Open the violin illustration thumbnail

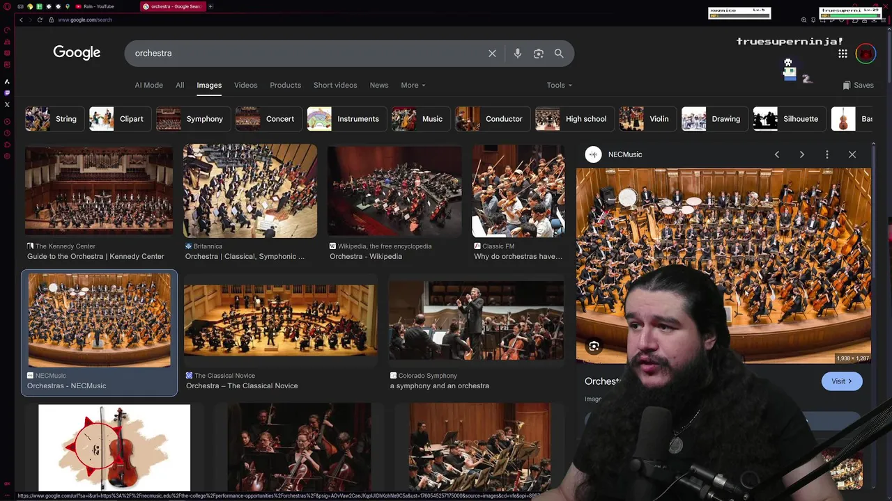click(114, 447)
